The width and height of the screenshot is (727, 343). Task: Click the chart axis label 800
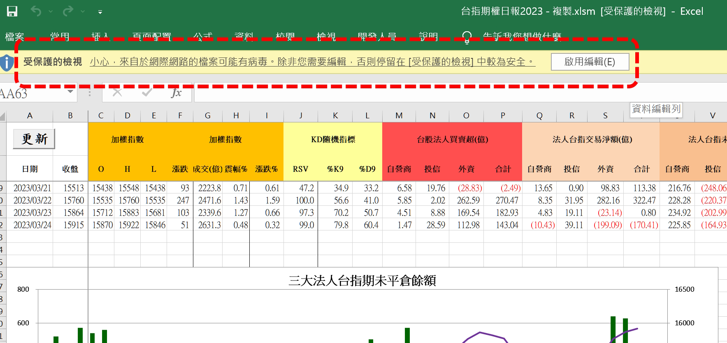(23, 289)
